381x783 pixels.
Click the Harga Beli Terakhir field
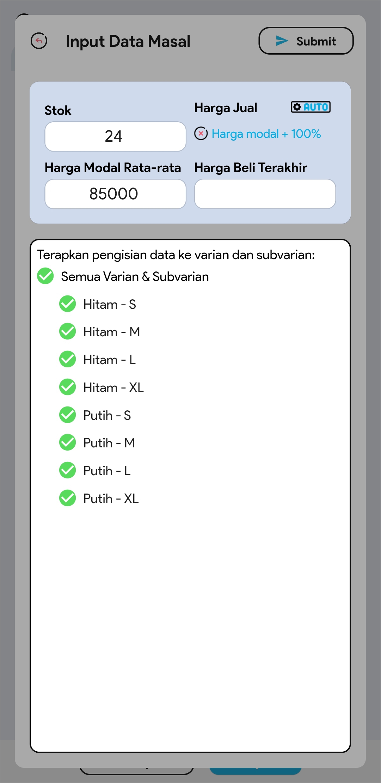pyautogui.click(x=265, y=194)
